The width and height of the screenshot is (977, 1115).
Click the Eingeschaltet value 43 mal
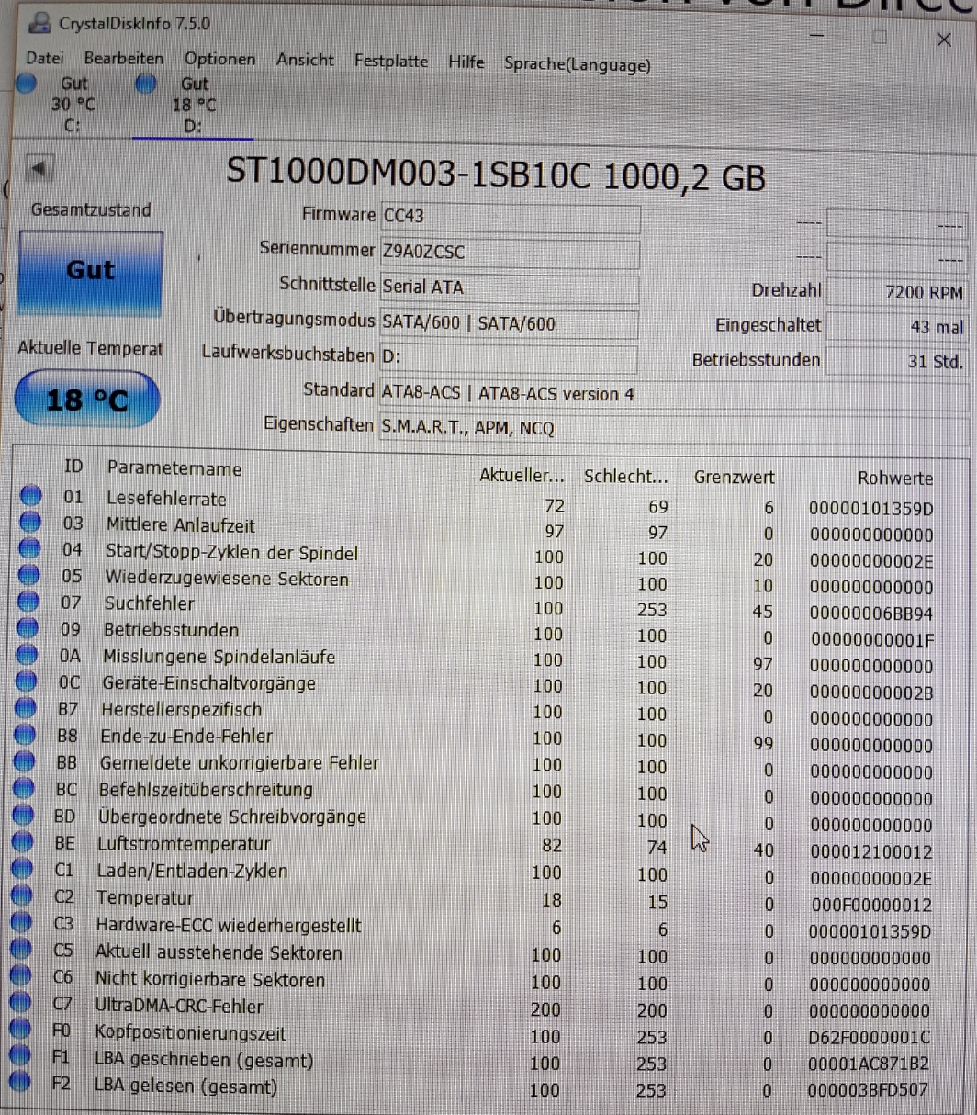[x=896, y=327]
